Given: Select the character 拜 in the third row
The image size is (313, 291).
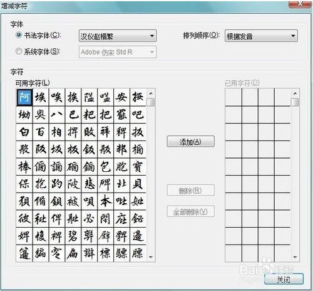Looking at the screenshot, I should click(105, 132).
